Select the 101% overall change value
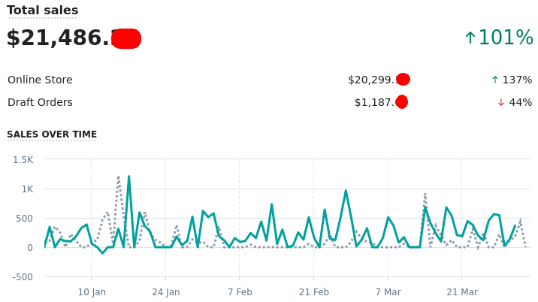This screenshot has height=302, width=538. (506, 38)
